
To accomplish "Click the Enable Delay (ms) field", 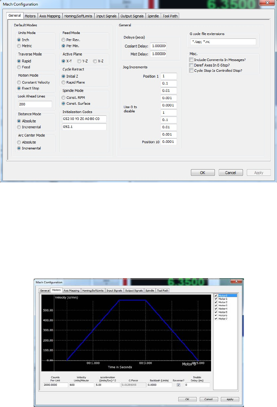I will [197, 385].
